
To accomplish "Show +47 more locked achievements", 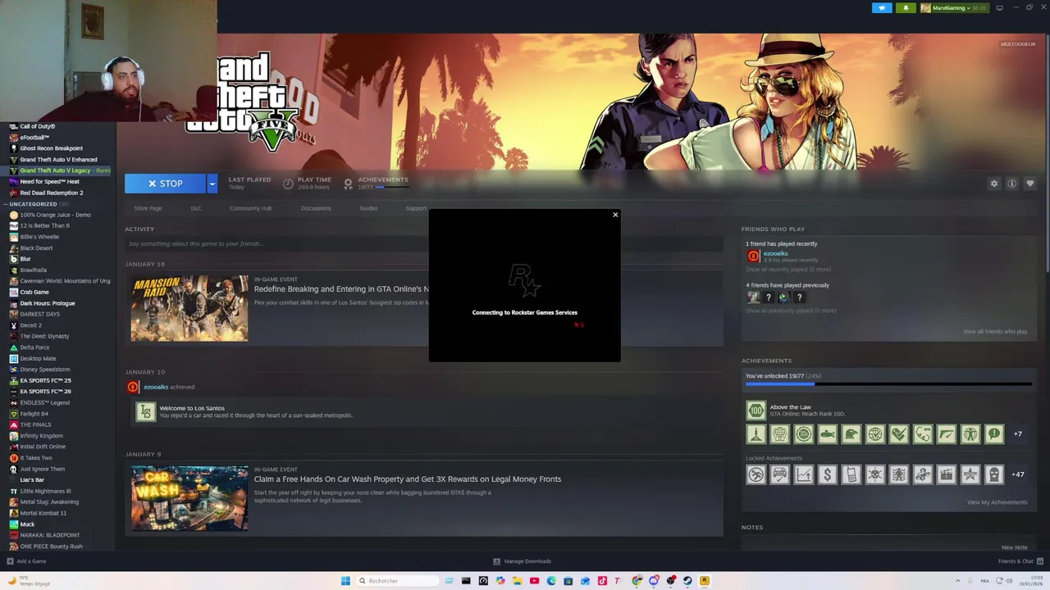I will 1018,474.
